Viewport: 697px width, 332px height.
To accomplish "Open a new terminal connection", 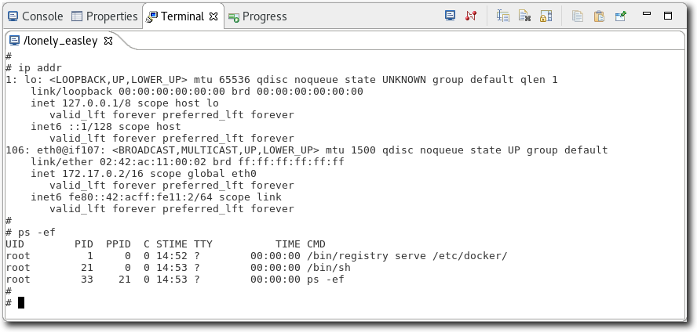I will point(450,16).
